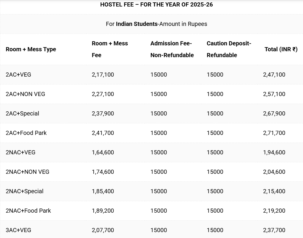This screenshot has height=238, width=303.
Task: Select the 'HOSTEL FEE – FOR THE YEAR OF 2025-26' heading
Action: pos(157,5)
